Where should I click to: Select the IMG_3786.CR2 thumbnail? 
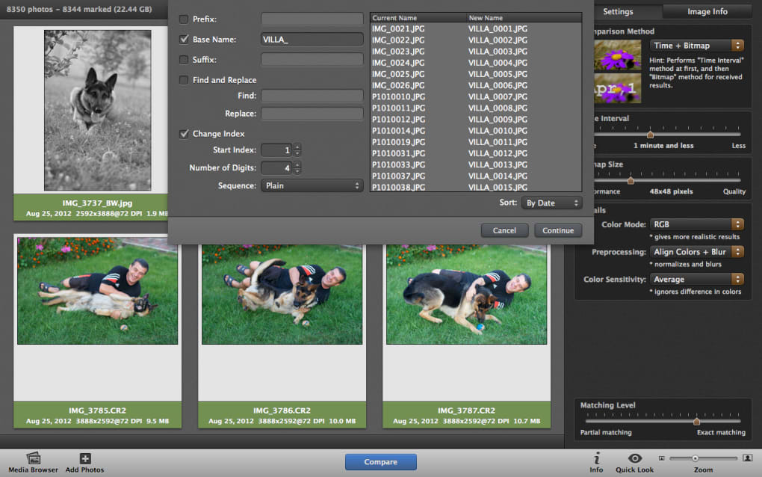pos(282,294)
